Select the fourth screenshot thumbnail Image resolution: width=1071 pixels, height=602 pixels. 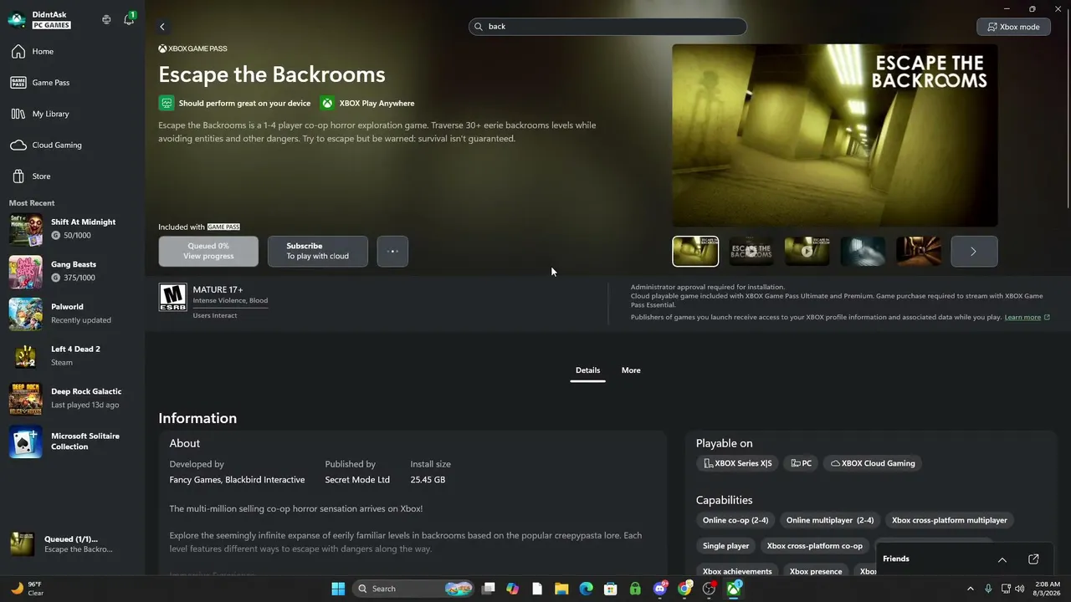[863, 251]
